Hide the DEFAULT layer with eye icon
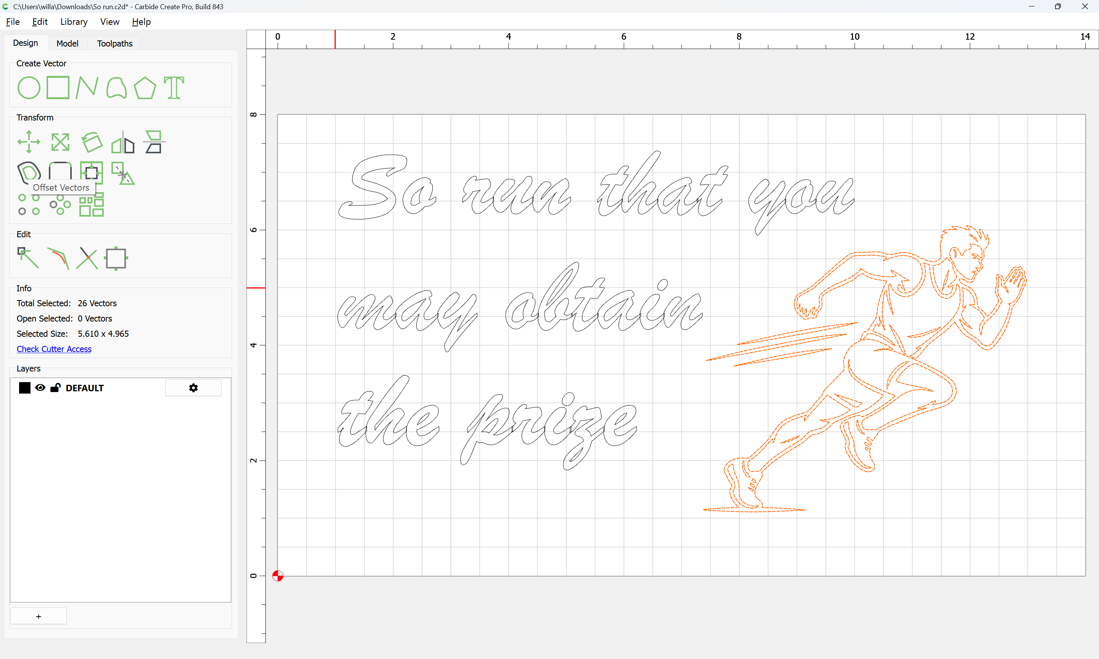Screen dimensions: 1099x659 click(x=40, y=388)
